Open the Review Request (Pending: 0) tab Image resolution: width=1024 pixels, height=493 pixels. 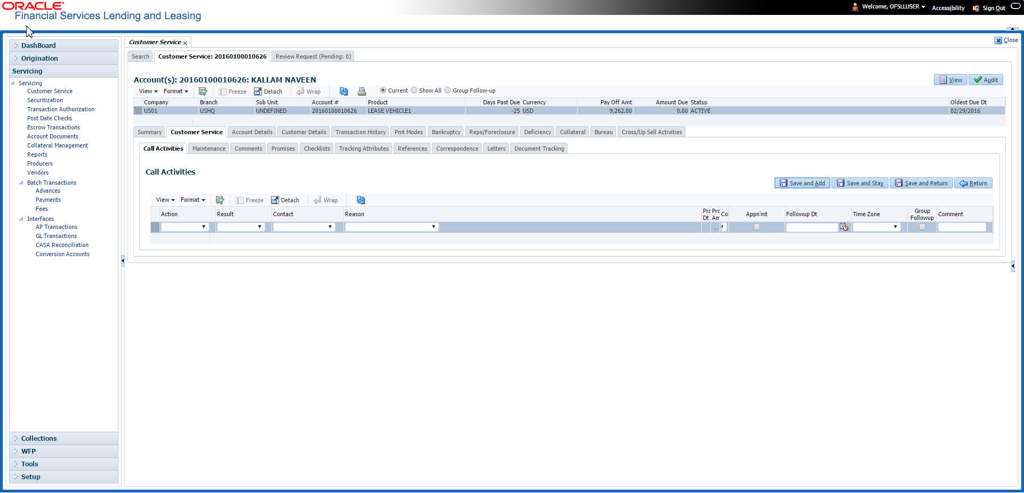pyautogui.click(x=313, y=56)
